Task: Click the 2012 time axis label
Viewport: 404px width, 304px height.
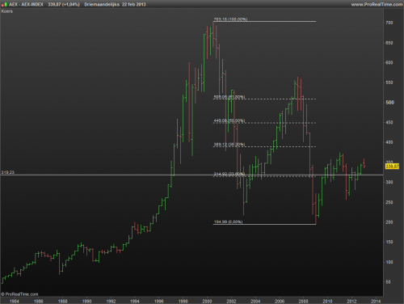Action: [351, 301]
